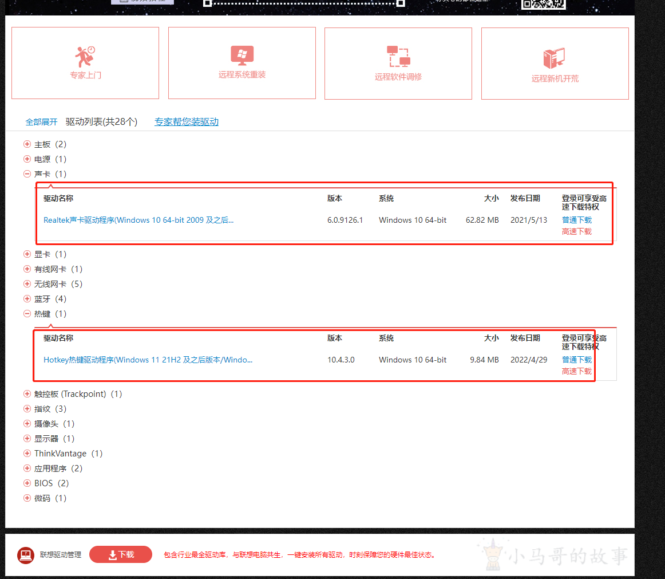Expand the 触控板 (Trackpoint) category

(27, 394)
